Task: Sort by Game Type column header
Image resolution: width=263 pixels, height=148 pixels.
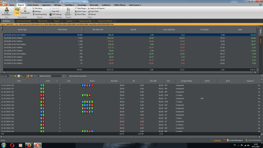Action: coord(23,30)
